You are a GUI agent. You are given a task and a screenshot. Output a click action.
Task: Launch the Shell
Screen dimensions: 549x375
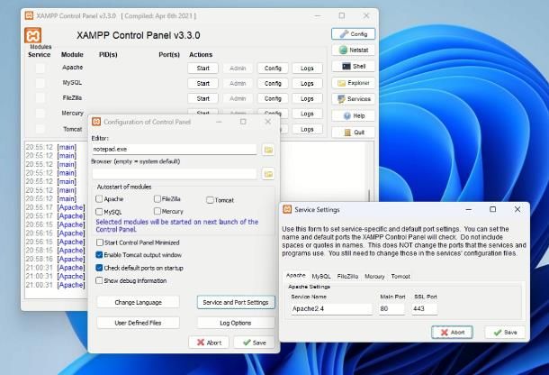coord(353,67)
